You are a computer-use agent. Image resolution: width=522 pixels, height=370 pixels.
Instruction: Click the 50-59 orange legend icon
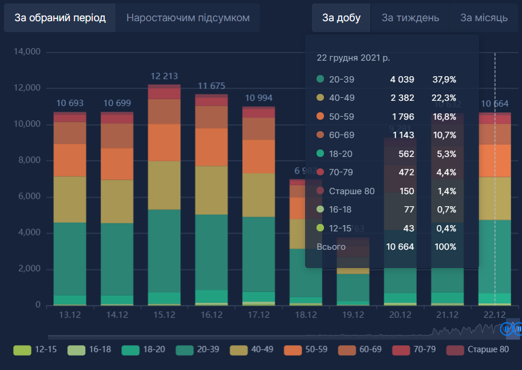pos(294,349)
